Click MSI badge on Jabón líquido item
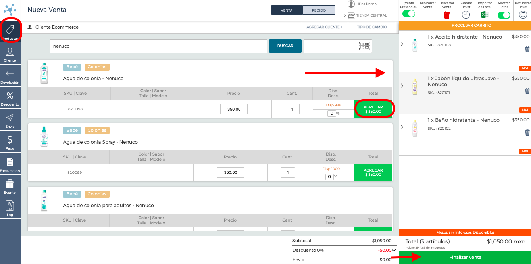The width and height of the screenshot is (531, 264). 525,110
